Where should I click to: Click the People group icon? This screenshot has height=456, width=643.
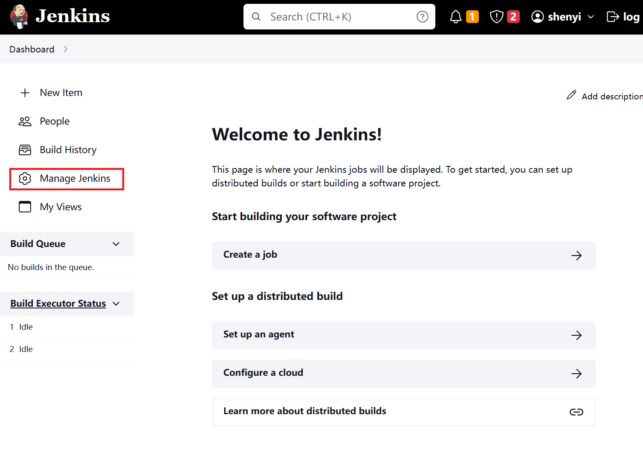25,121
